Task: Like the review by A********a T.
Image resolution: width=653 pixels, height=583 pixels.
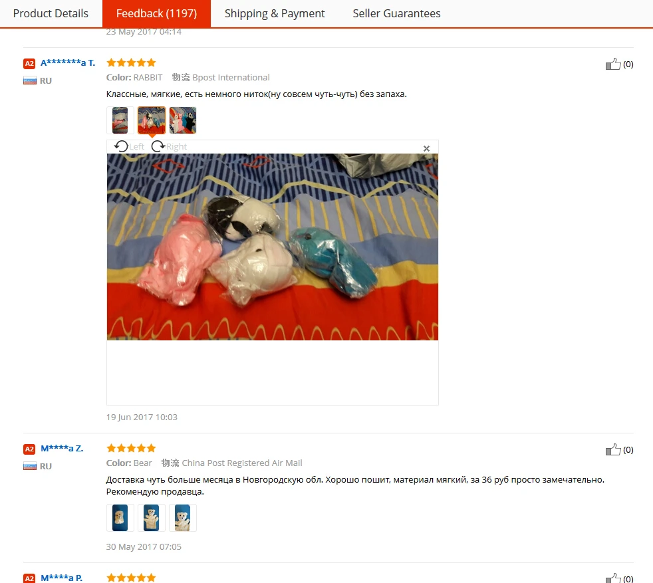Action: click(x=613, y=64)
